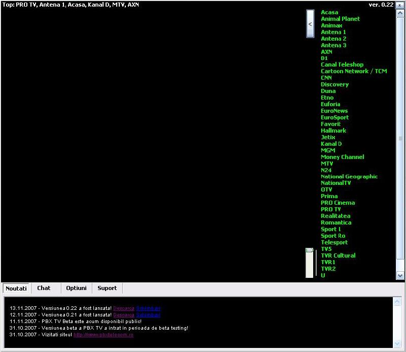Screen dimensions: 406x352
Task: Click the volume slider thumb next to TV5
Action: 310,250
